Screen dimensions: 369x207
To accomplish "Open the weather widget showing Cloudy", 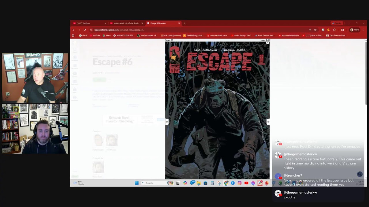I will click(78, 183).
